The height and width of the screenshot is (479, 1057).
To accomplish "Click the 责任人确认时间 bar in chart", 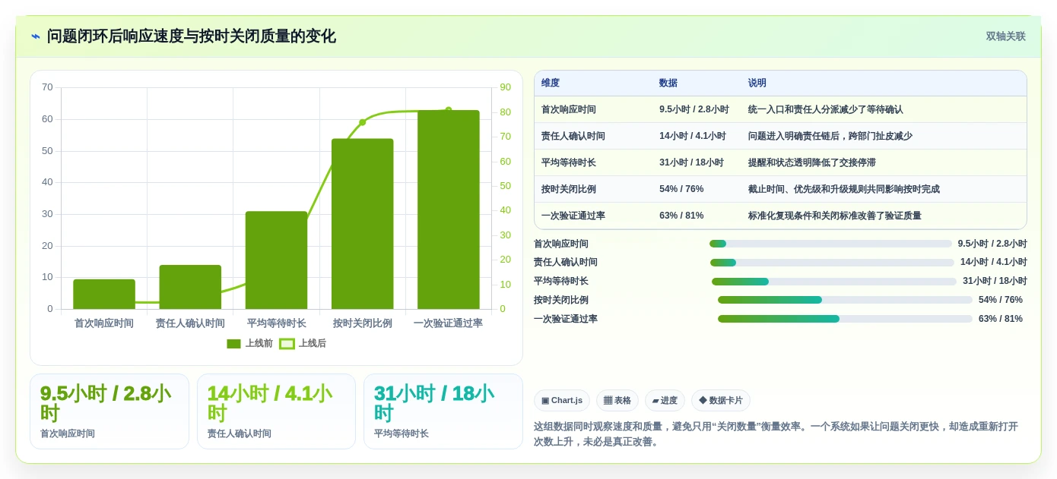I will (190, 287).
